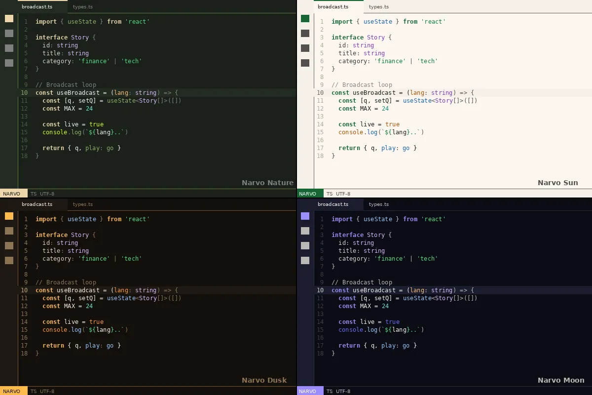The height and width of the screenshot is (395, 592).
Task: Open types.ts tab in Narvo Dusk pane
Action: [x=83, y=204]
